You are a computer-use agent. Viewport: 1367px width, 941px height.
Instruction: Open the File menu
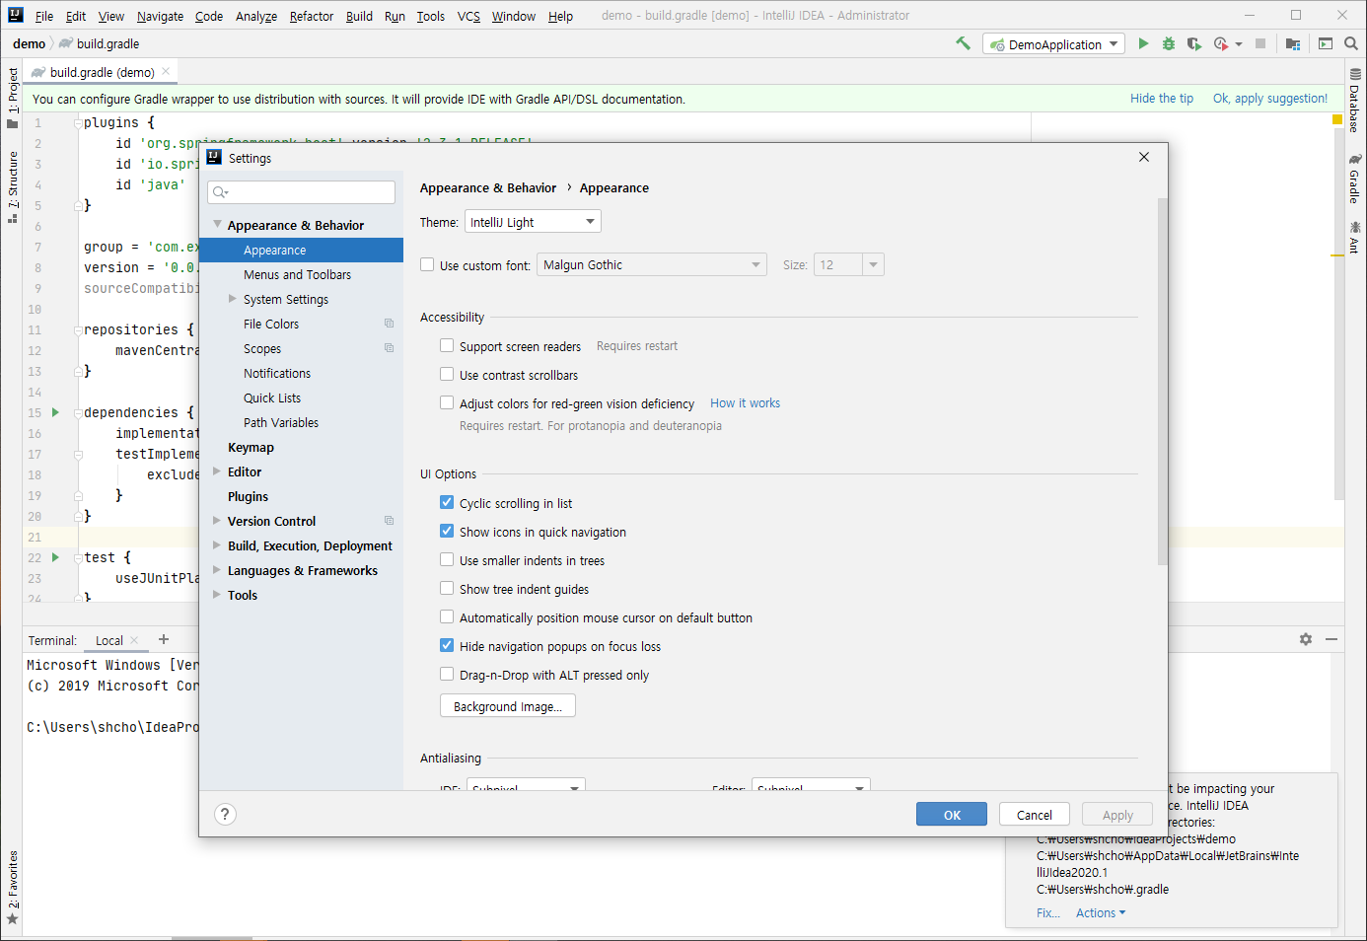click(44, 16)
